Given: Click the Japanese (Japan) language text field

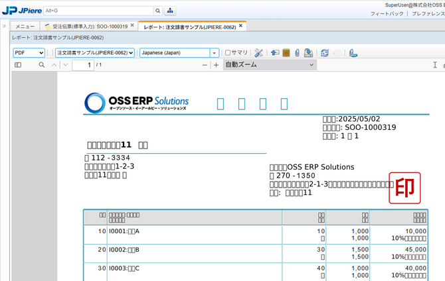Looking at the screenshot, I should pyautogui.click(x=175, y=53).
